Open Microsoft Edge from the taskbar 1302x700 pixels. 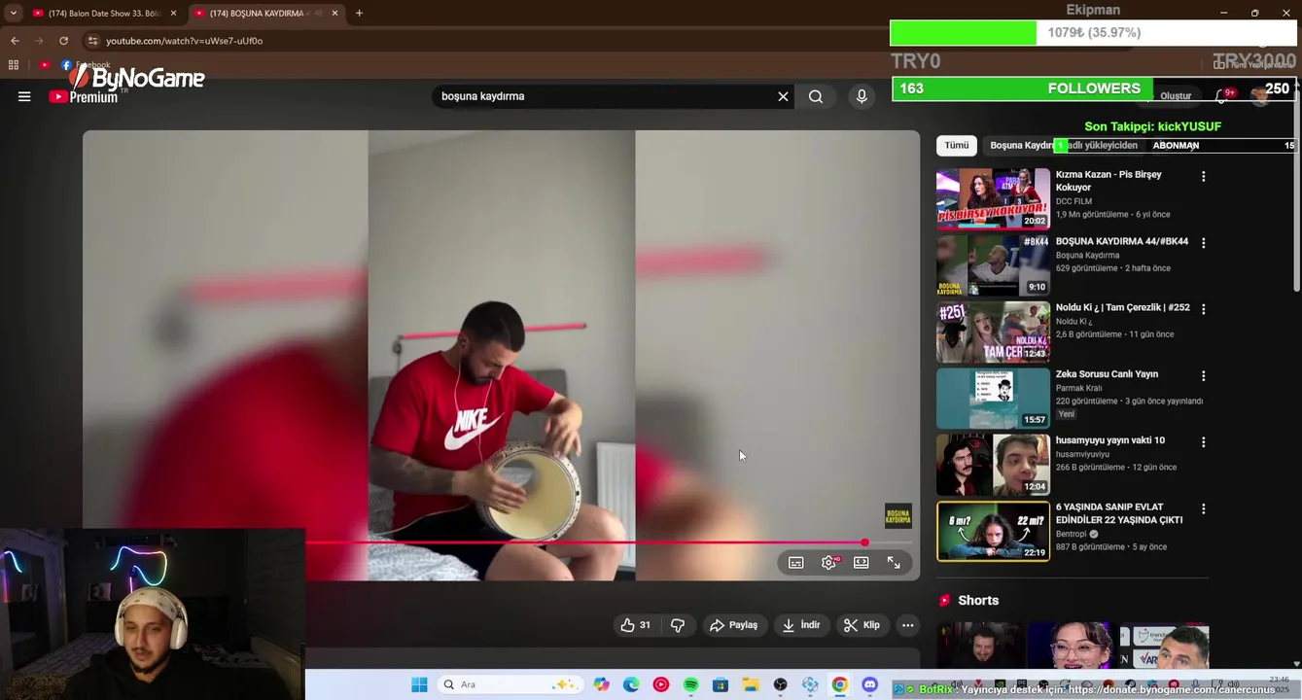(631, 684)
